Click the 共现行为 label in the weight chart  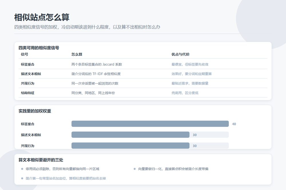27,146
